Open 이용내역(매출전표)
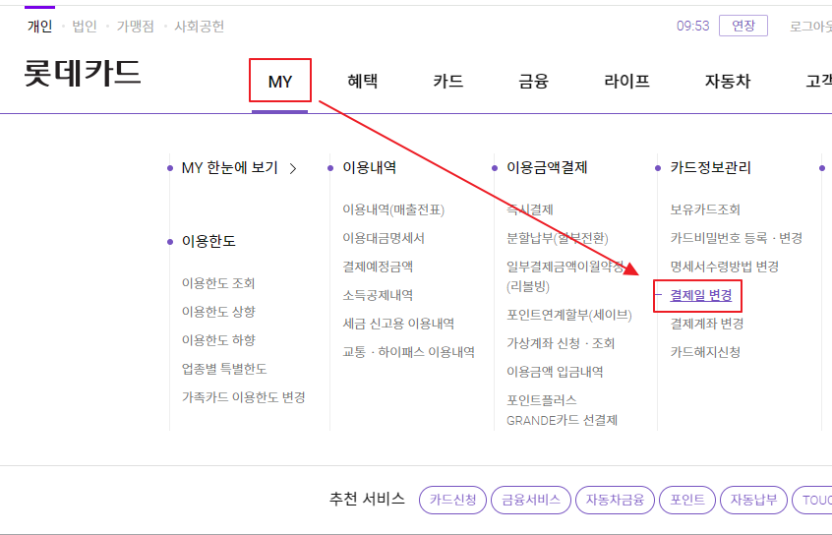Screen dimensions: 832x535 tap(393, 209)
